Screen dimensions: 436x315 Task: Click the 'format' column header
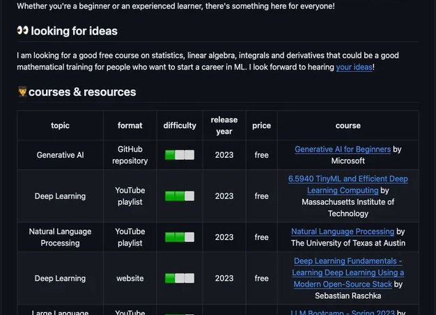(x=130, y=125)
